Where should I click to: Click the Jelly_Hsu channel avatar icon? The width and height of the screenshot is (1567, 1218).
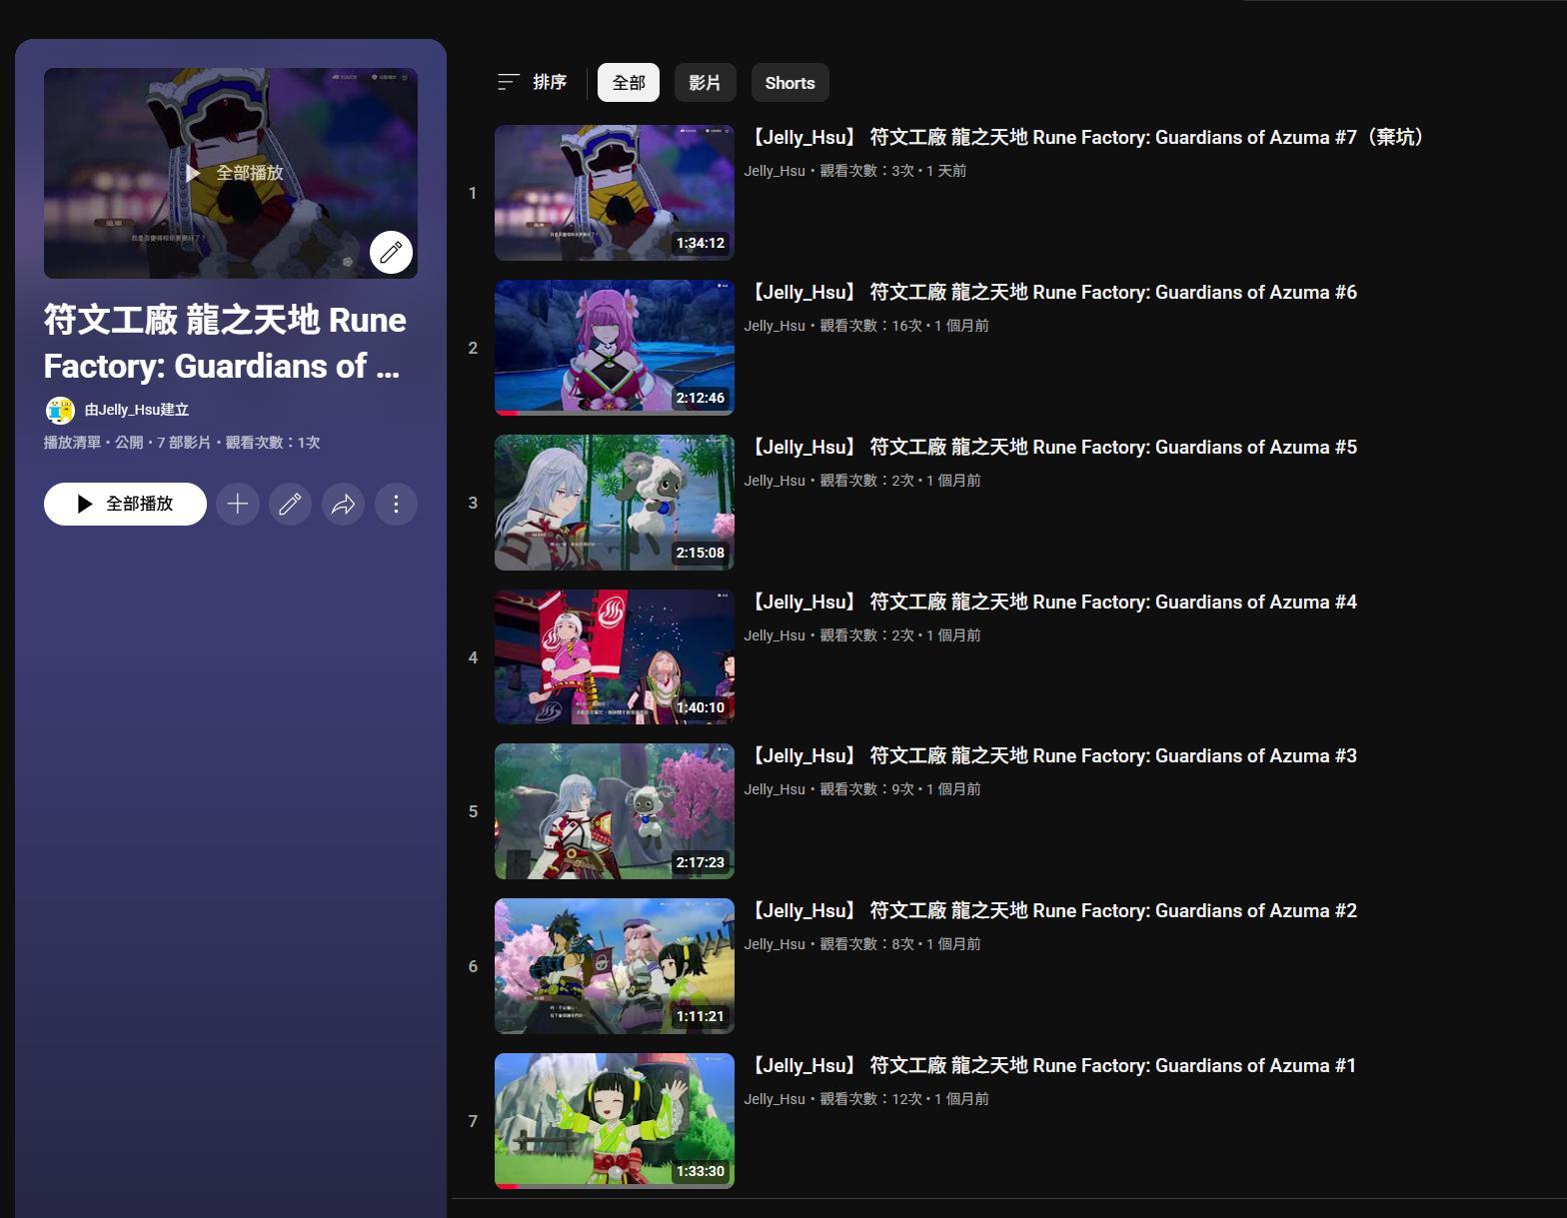coord(60,410)
